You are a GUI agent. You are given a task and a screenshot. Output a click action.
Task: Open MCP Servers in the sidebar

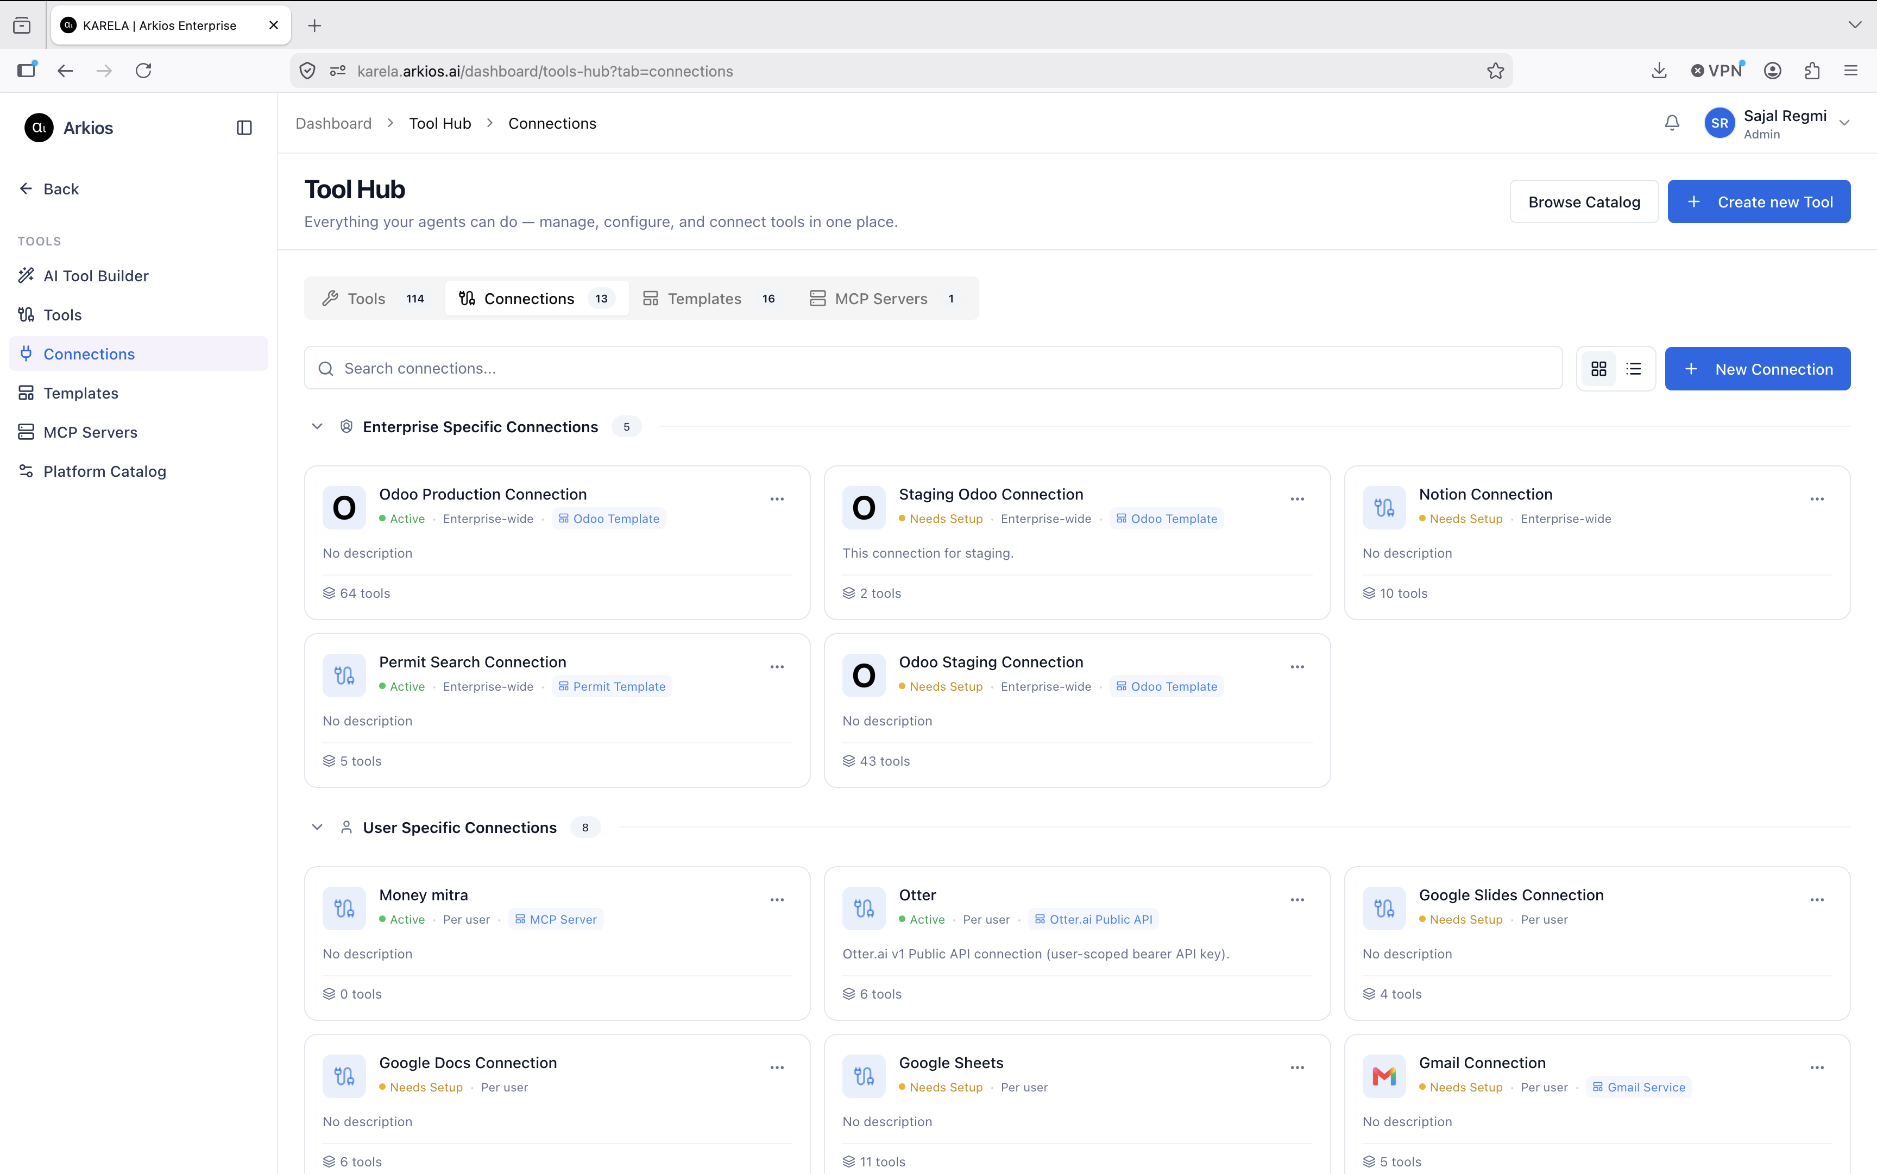138,432
